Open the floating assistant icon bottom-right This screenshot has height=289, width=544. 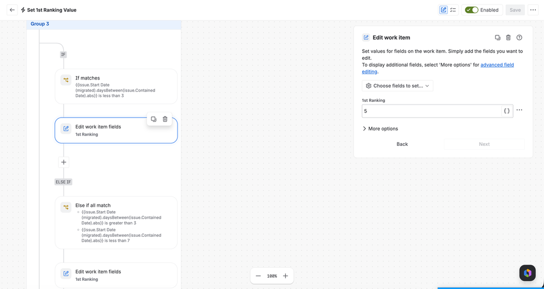(527, 273)
